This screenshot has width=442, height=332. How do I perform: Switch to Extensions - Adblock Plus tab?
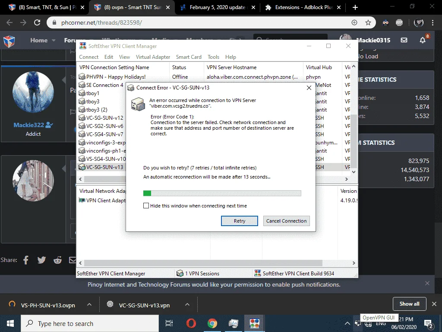pos(302,7)
